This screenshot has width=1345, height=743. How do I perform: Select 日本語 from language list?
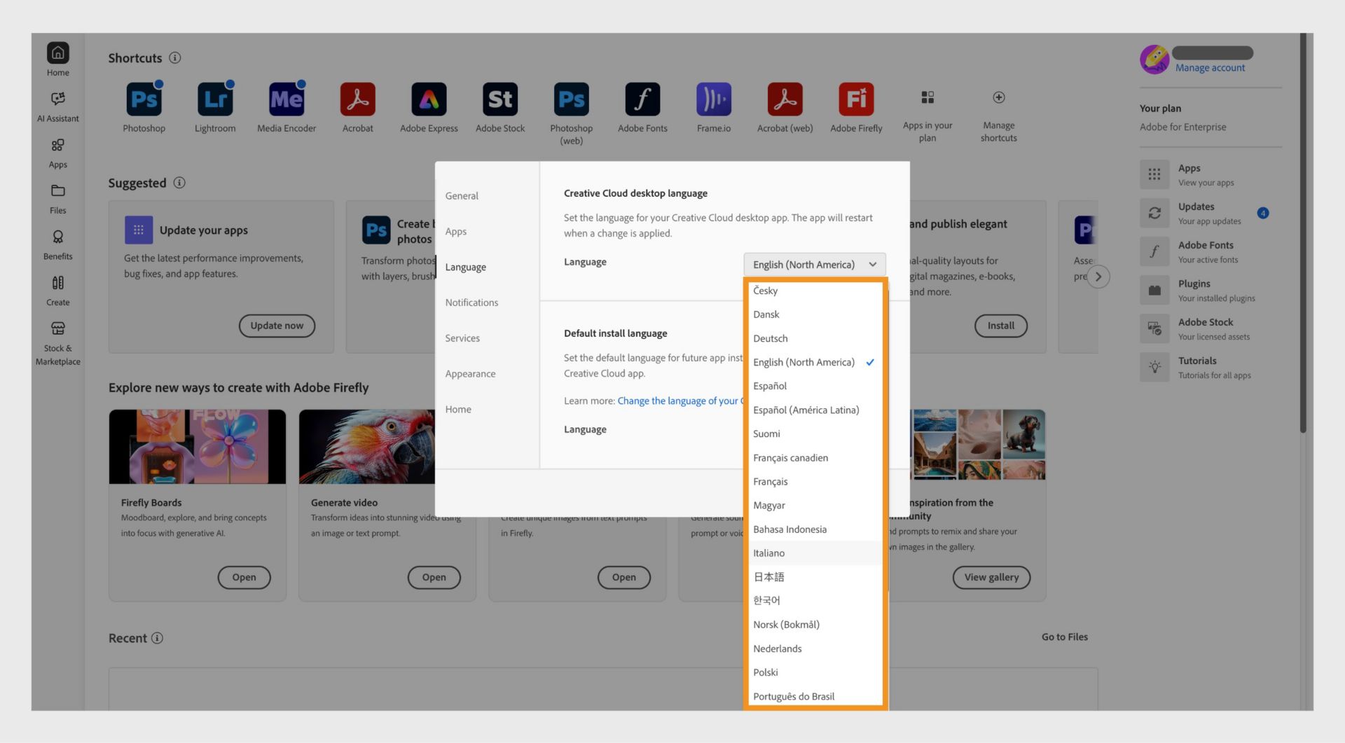coord(814,577)
